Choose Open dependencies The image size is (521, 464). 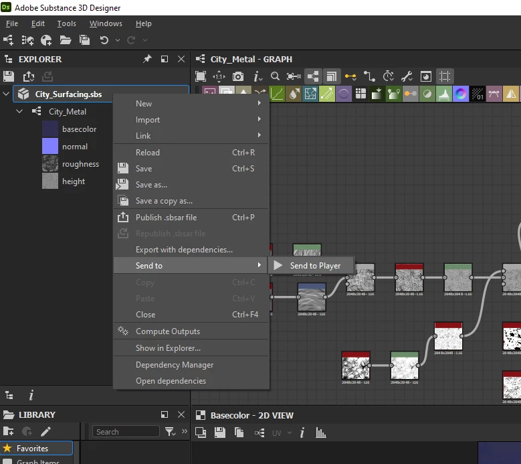[x=191, y=381]
